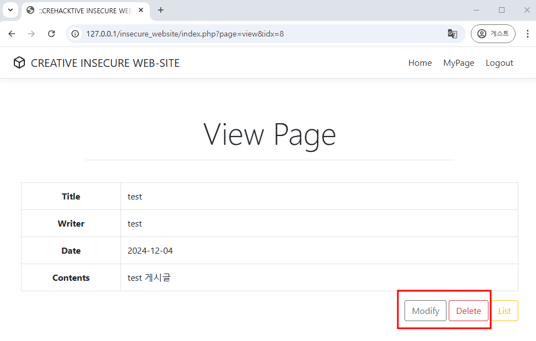Click the browser forward arrow
The width and height of the screenshot is (536, 341).
pyautogui.click(x=31, y=34)
